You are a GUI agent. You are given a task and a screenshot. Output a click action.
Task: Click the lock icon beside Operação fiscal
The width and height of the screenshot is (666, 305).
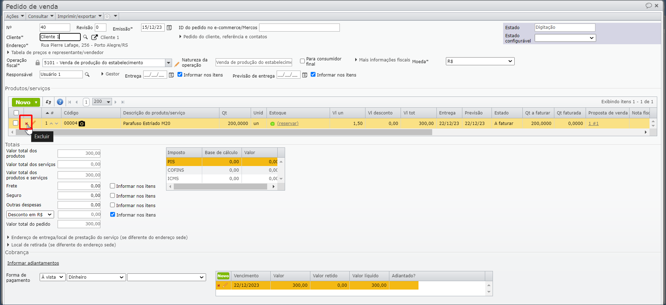click(x=38, y=62)
